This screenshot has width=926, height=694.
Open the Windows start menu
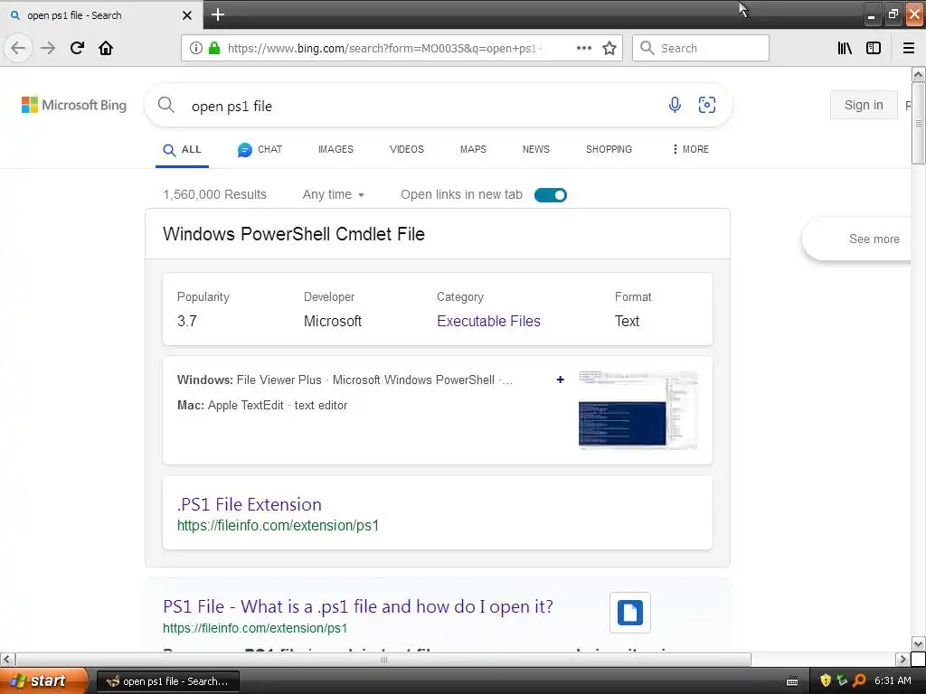[43, 681]
